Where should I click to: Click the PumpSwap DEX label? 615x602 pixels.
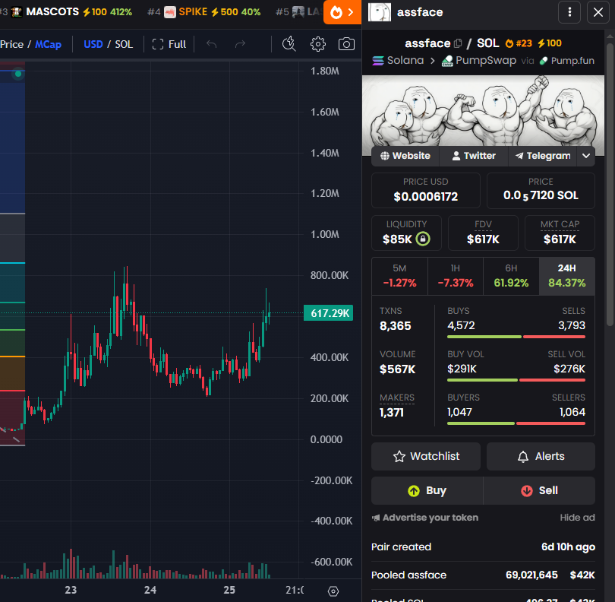pos(478,61)
